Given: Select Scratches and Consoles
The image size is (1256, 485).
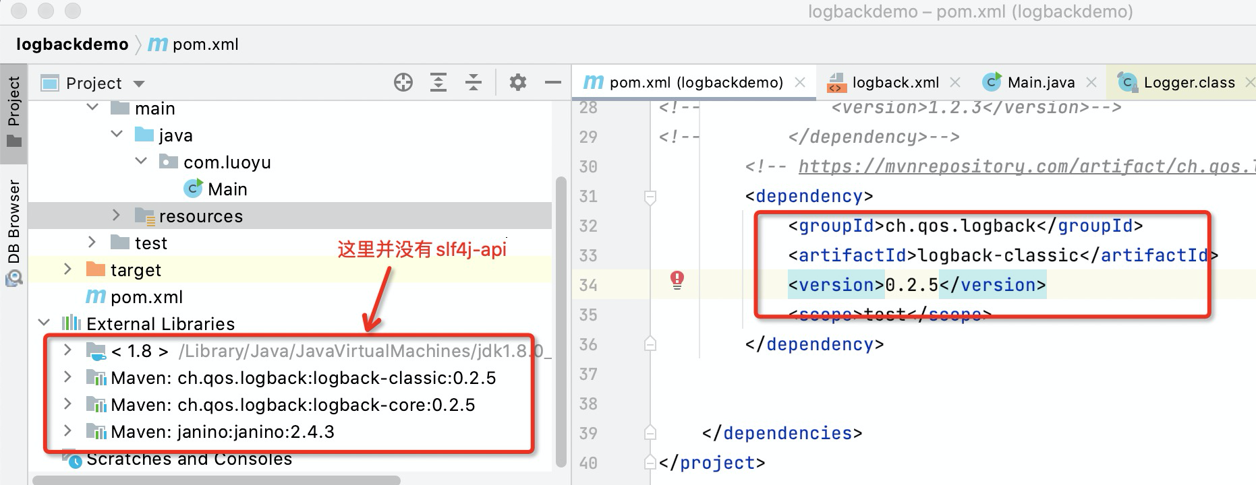Looking at the screenshot, I should pos(189,459).
